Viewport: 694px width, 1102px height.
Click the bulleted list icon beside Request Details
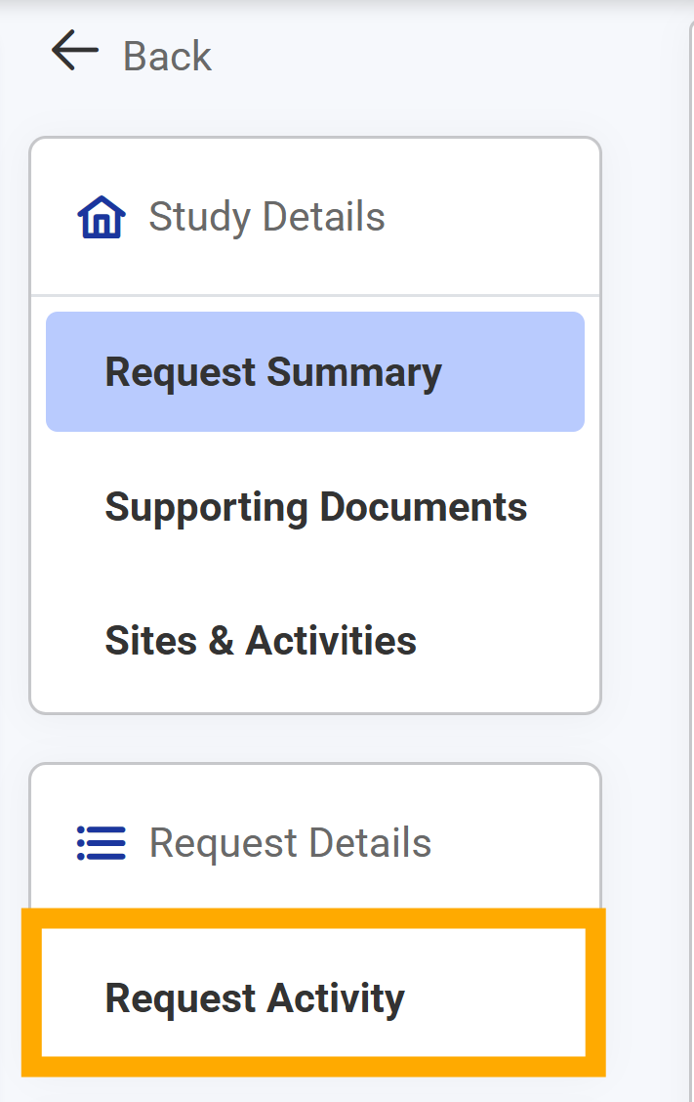coord(102,843)
